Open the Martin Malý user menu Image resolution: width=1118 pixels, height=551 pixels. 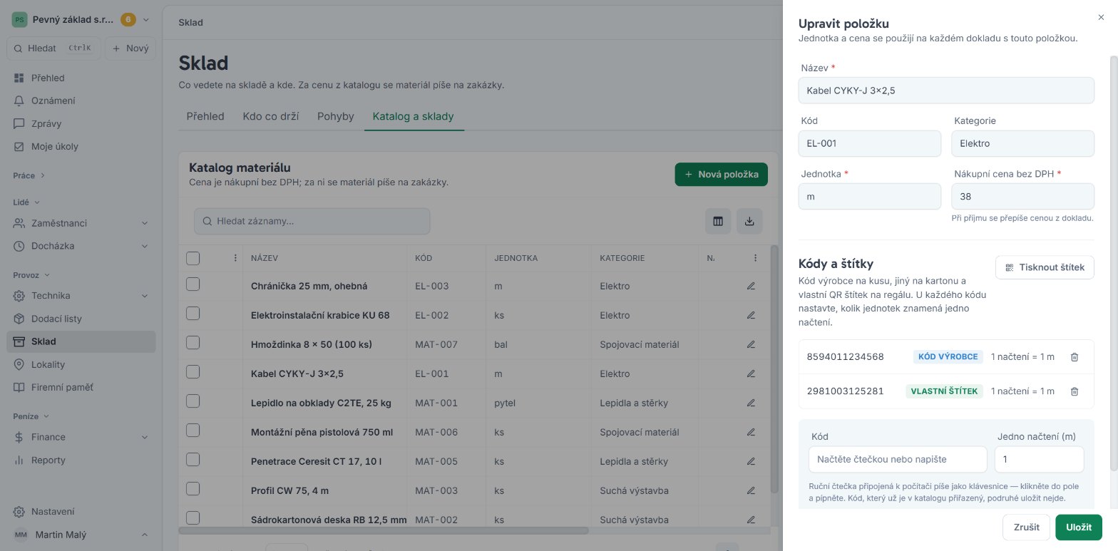[x=81, y=535]
